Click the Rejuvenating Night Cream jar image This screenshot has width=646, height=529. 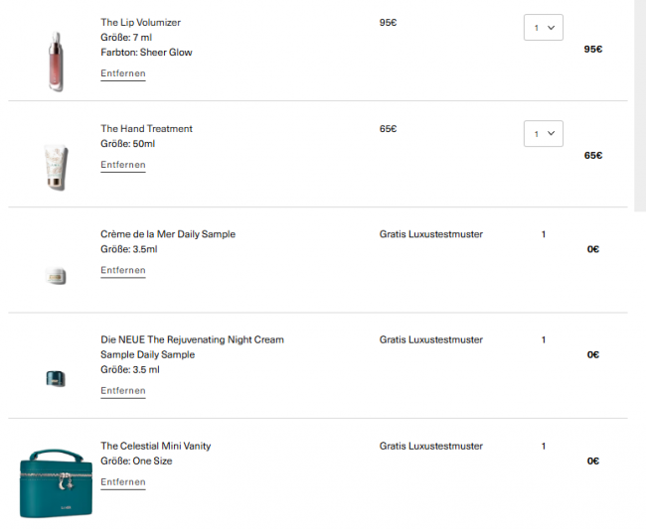(55, 378)
